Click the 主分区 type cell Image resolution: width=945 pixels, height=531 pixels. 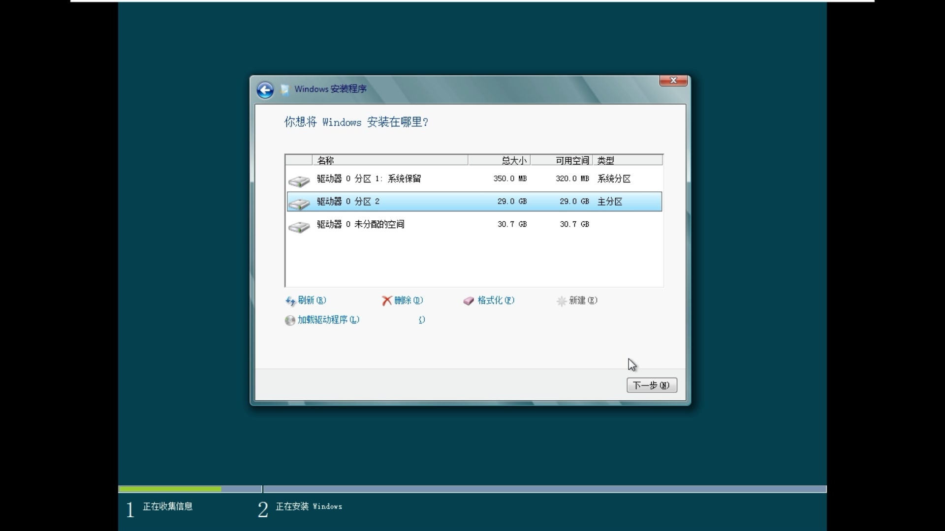point(610,201)
